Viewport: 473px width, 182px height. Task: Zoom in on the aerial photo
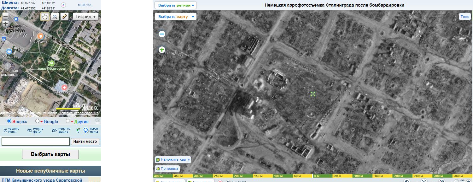pyautogui.click(x=162, y=50)
